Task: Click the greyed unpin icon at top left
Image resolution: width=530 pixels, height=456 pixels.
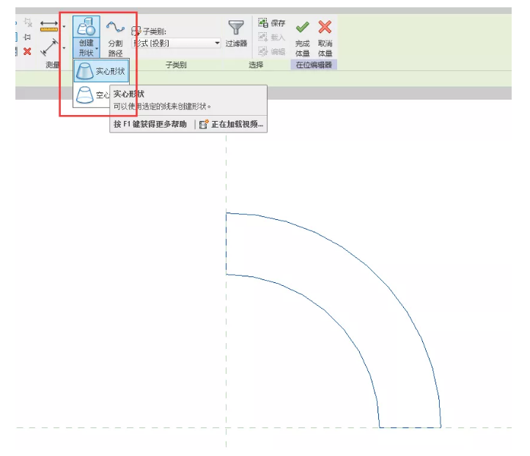Action: (x=28, y=23)
